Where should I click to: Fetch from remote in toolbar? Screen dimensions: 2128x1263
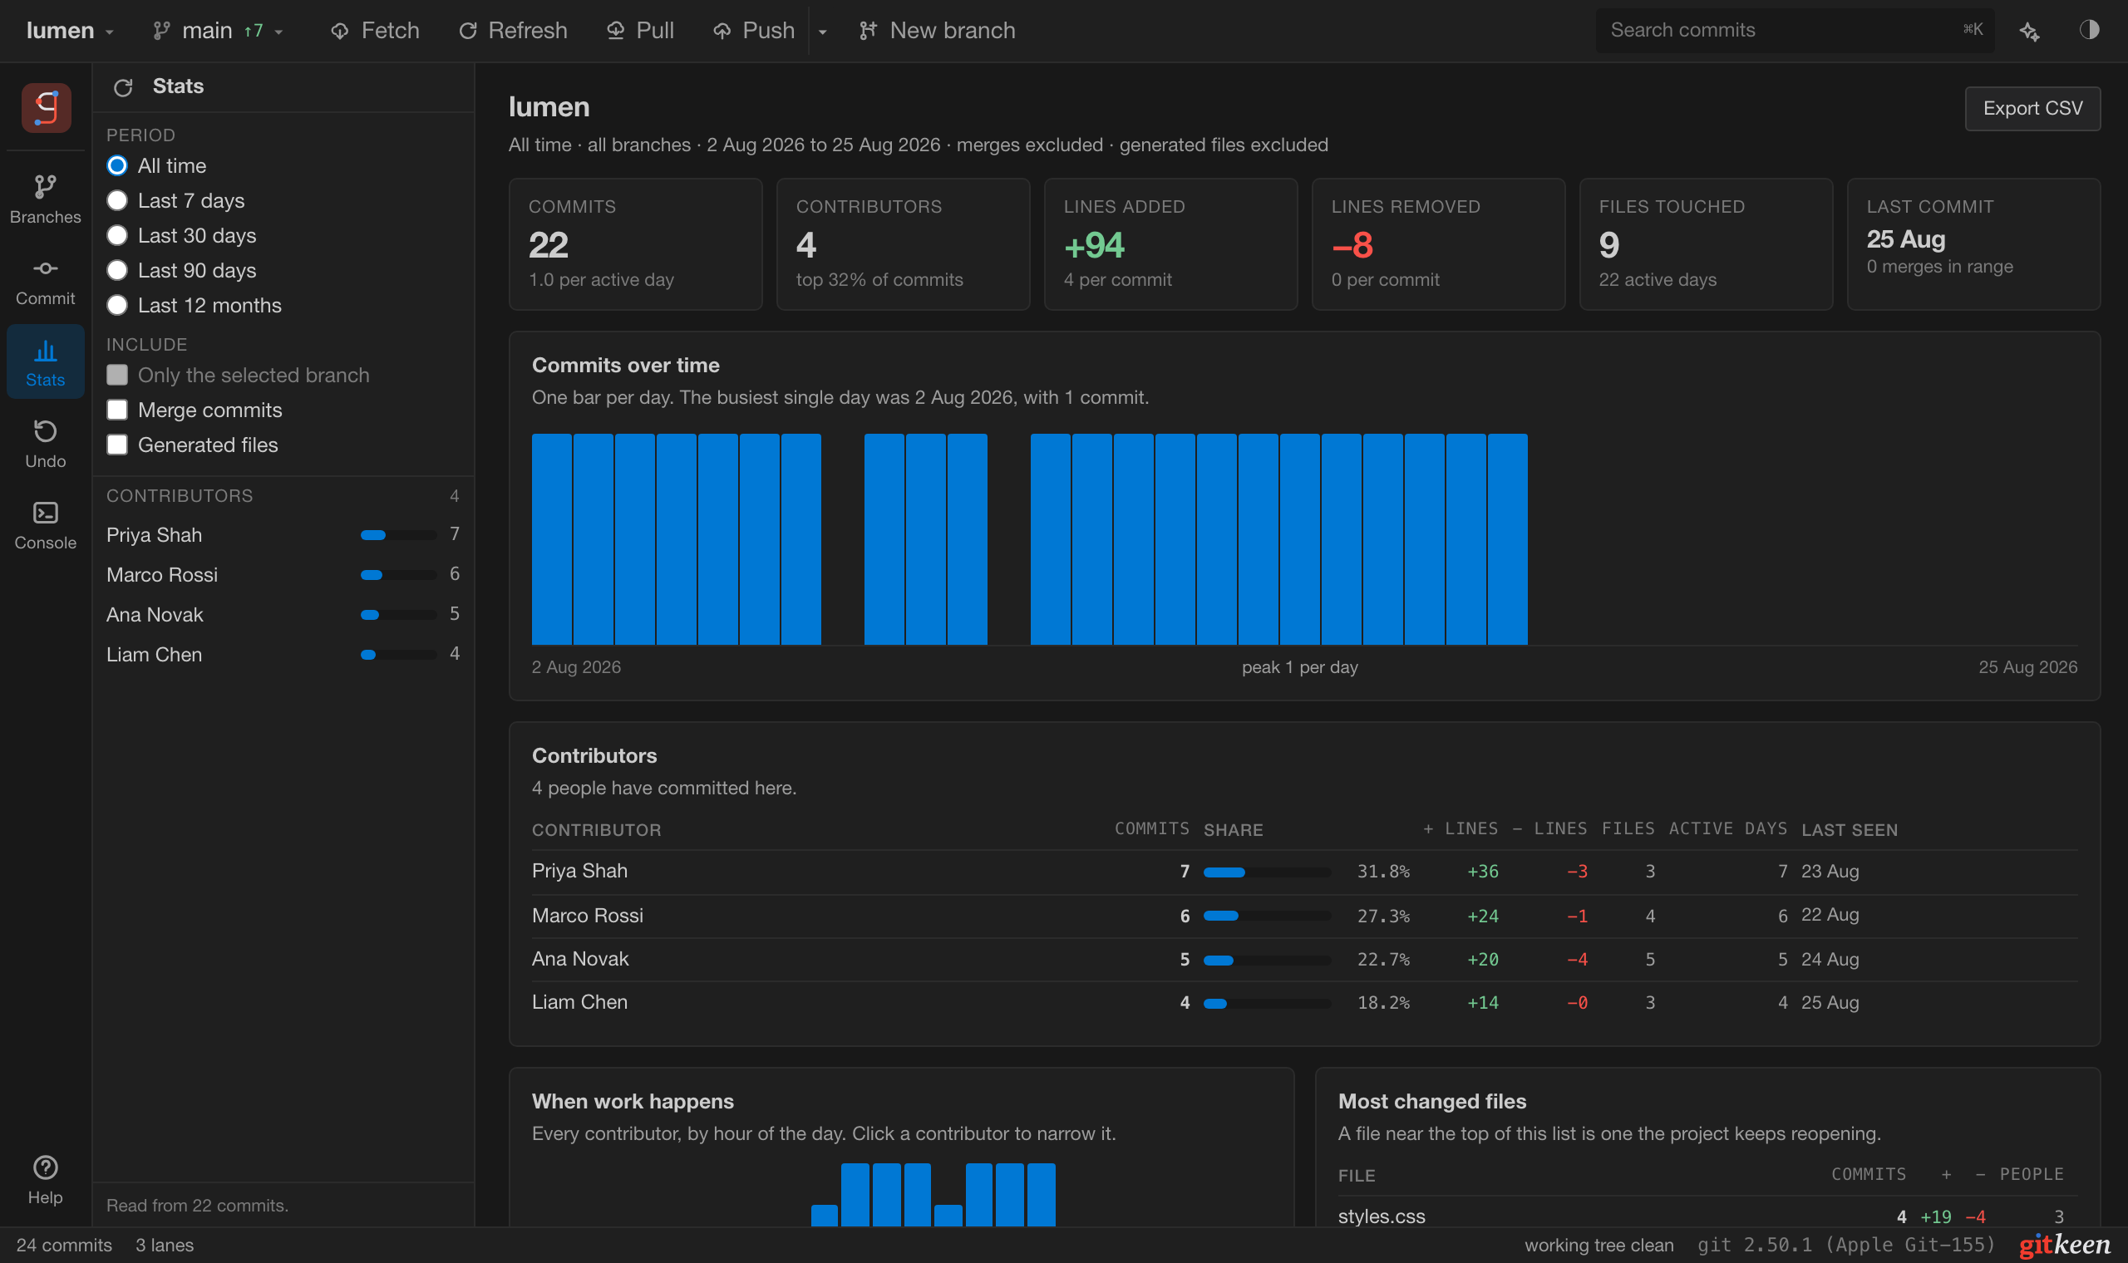click(375, 31)
